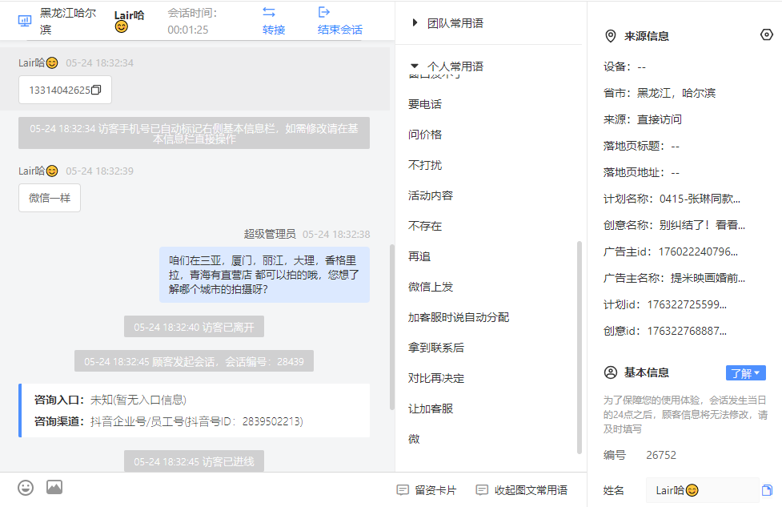This screenshot has width=782, height=507.
Task: Click the 13314042625 phone message bubble
Action: click(x=65, y=90)
